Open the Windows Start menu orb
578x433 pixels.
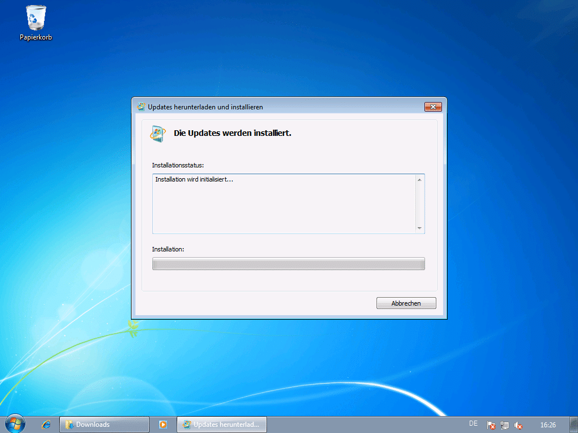(15, 424)
